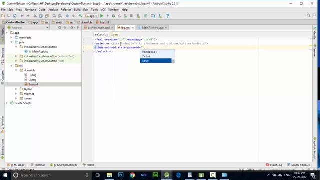
Task: Open the Gradle Console tool window
Action: click(299, 165)
